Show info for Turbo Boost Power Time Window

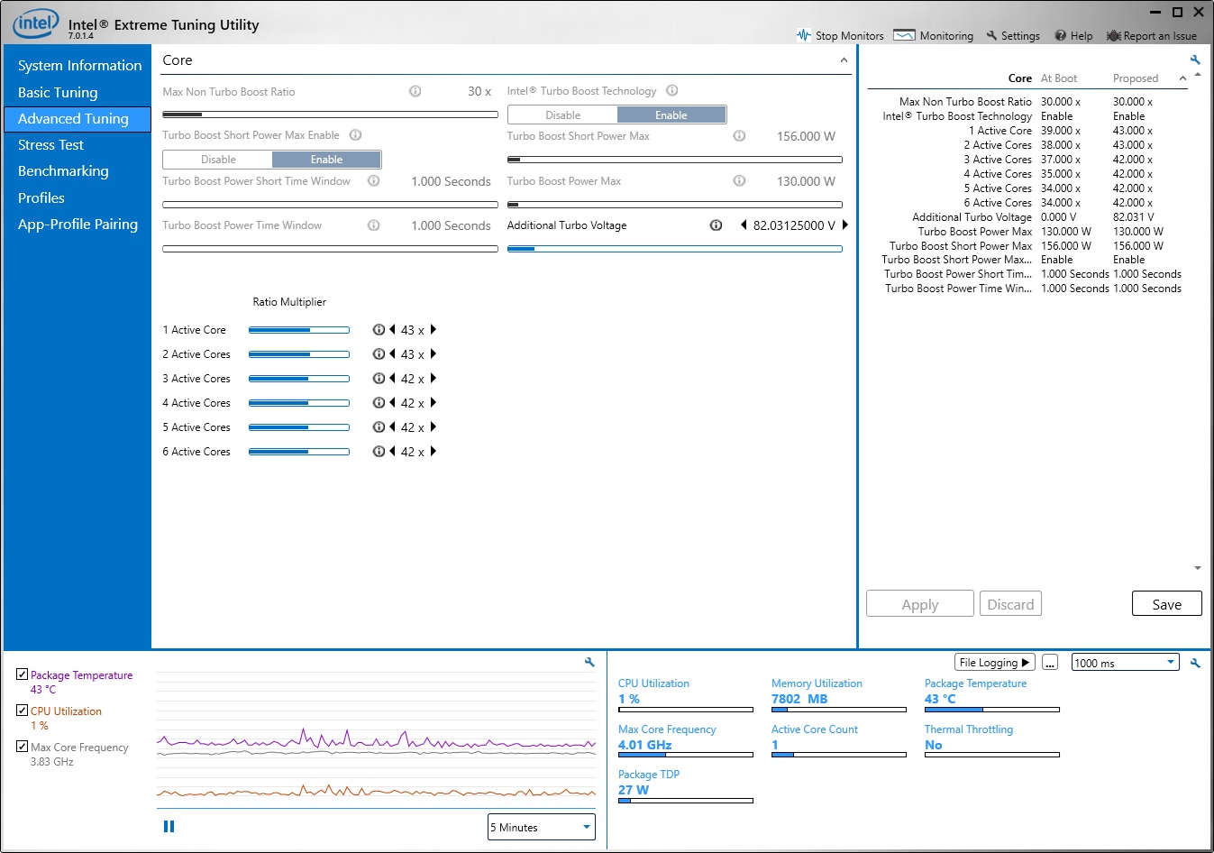(374, 225)
